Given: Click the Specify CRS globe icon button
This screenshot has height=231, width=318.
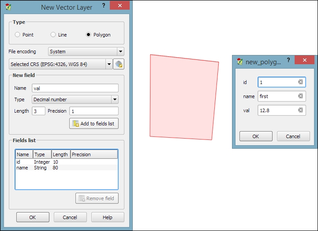Looking at the screenshot, I should (x=119, y=64).
